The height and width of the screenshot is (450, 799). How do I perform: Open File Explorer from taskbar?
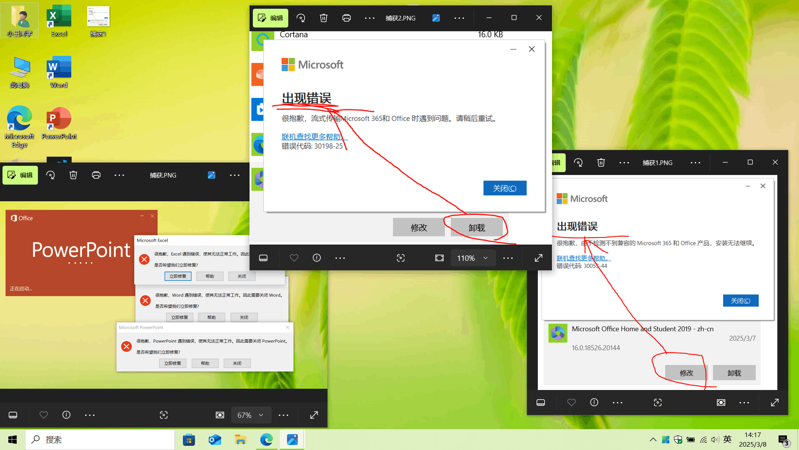241,440
